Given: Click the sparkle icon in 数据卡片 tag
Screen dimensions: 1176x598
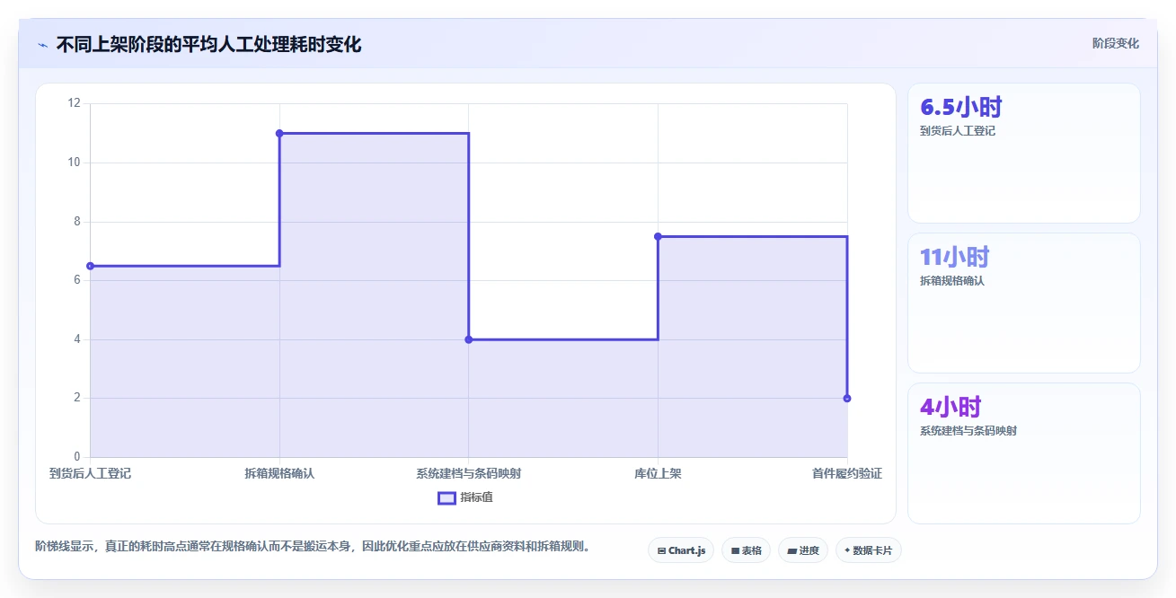Looking at the screenshot, I should point(847,550).
